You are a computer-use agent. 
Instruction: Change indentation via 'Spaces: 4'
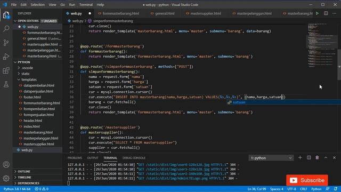(x=277, y=189)
